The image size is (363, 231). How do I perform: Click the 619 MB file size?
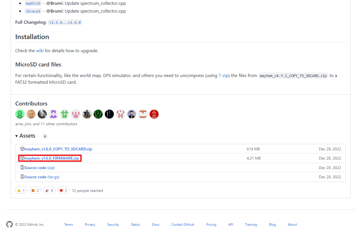pos(253,149)
